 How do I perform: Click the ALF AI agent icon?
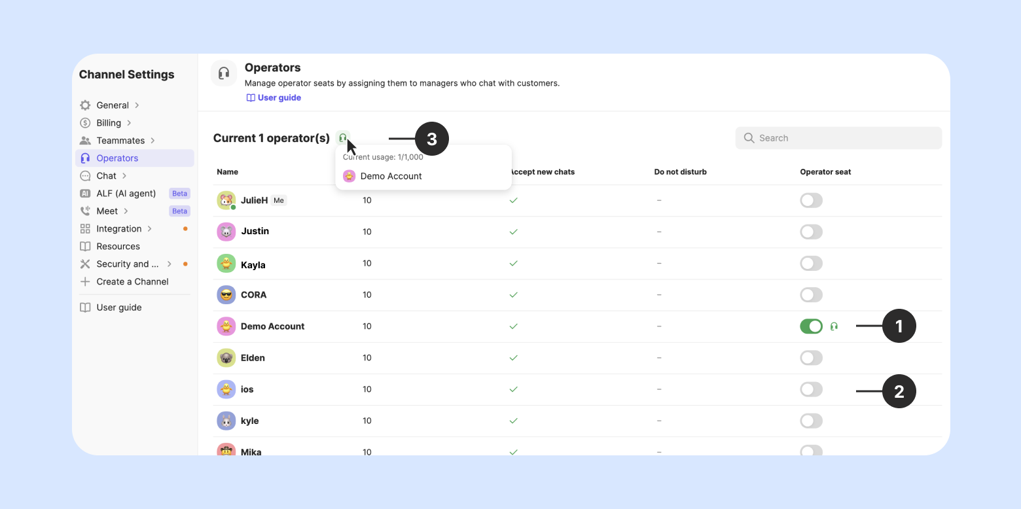pos(85,194)
